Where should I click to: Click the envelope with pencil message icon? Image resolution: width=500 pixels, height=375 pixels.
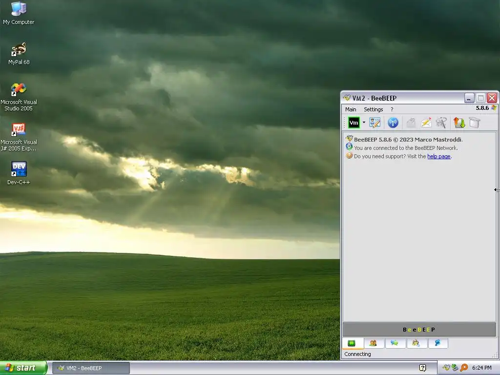click(426, 123)
